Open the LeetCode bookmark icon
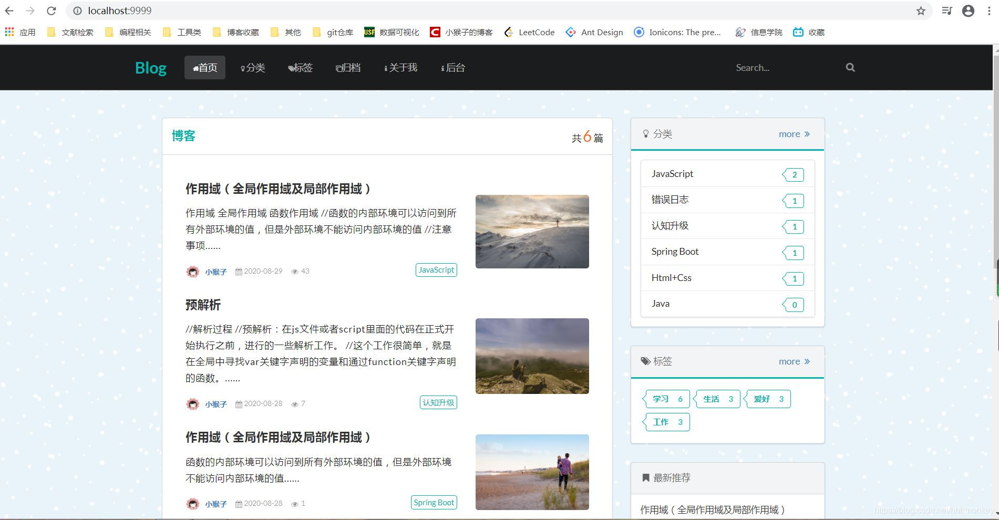This screenshot has height=520, width=999. pos(508,32)
